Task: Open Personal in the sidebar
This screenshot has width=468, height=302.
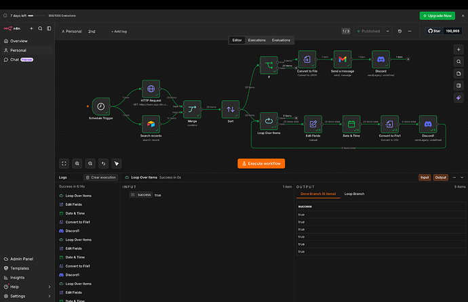Action: 27,50
